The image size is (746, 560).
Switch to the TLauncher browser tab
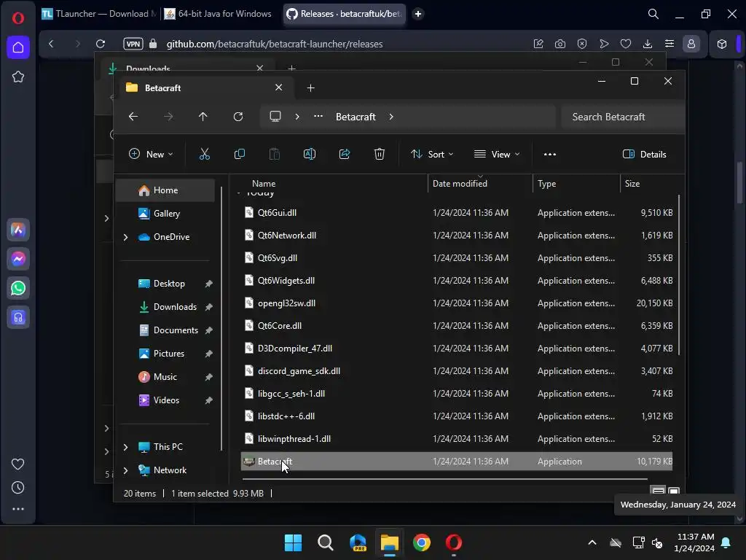pos(99,14)
